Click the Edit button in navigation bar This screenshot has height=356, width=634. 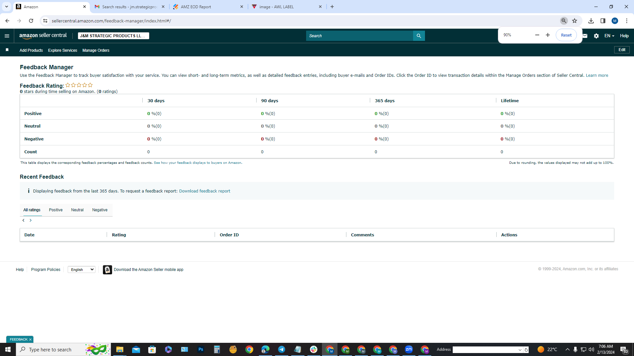(x=622, y=50)
